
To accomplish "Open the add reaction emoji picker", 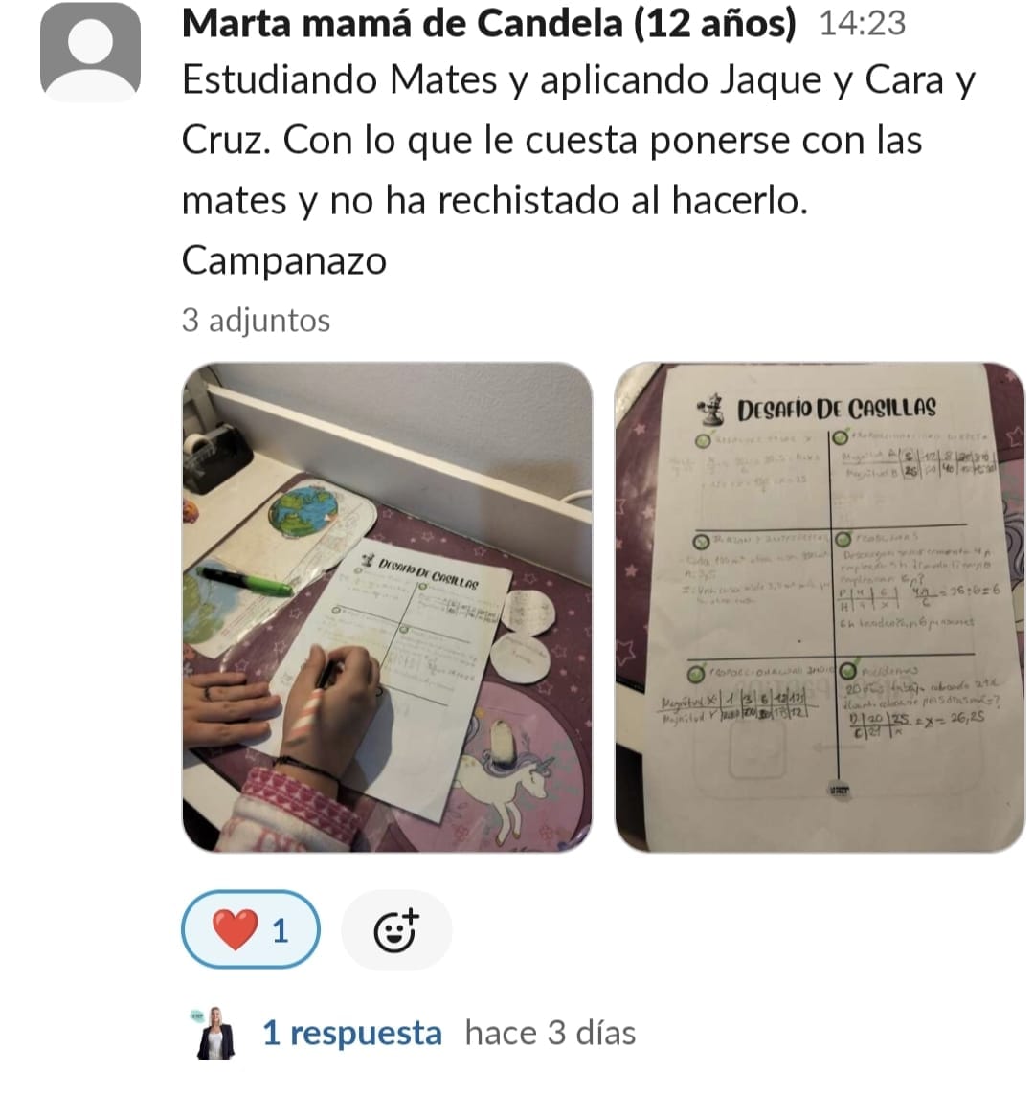I will tap(396, 930).
